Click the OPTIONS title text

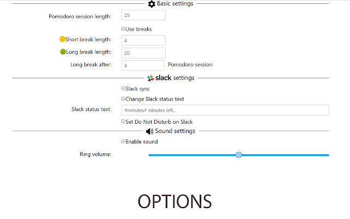(x=174, y=201)
